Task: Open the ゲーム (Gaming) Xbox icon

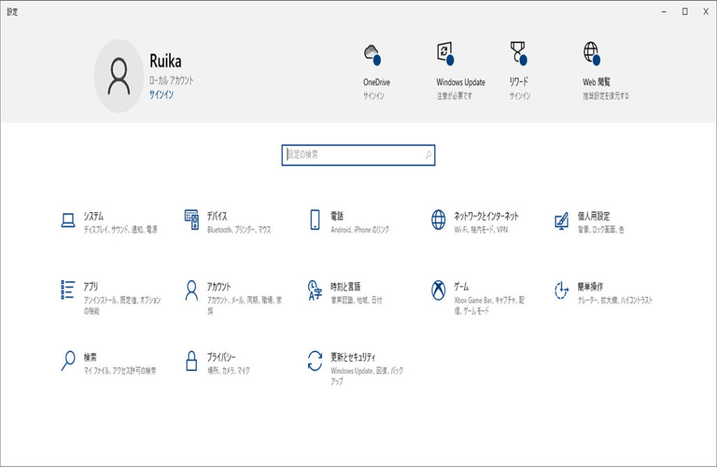Action: pyautogui.click(x=438, y=290)
